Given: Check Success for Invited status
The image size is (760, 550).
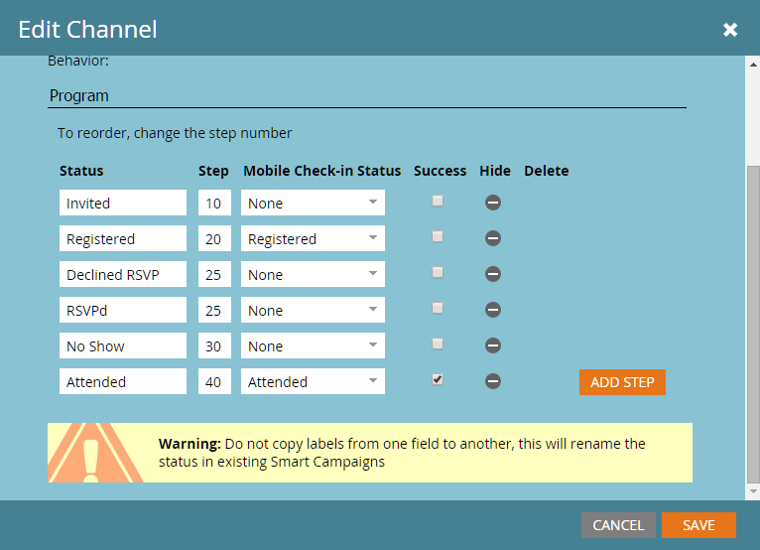Looking at the screenshot, I should [x=438, y=201].
